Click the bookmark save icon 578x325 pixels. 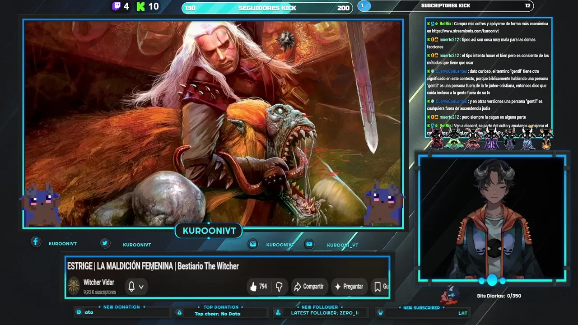[x=378, y=287]
